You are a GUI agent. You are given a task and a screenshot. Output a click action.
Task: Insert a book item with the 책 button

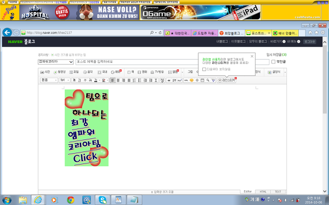pyautogui.click(x=131, y=72)
